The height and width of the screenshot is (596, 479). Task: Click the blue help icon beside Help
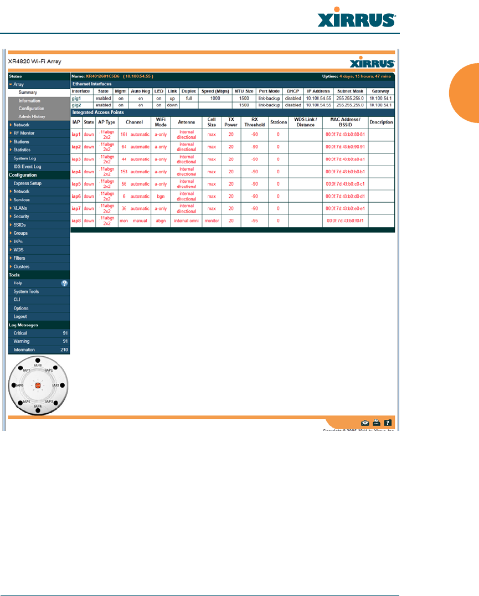65,283
